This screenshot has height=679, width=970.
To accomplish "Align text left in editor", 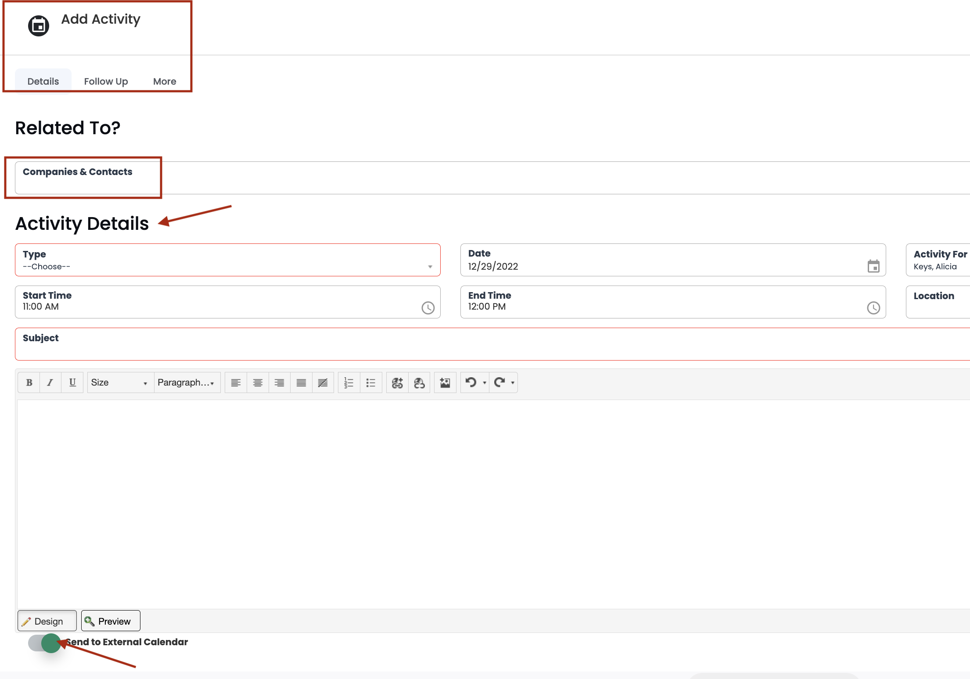I will [x=236, y=382].
